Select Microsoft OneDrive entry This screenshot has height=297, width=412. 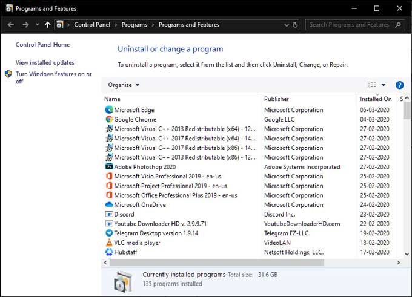pyautogui.click(x=140, y=204)
